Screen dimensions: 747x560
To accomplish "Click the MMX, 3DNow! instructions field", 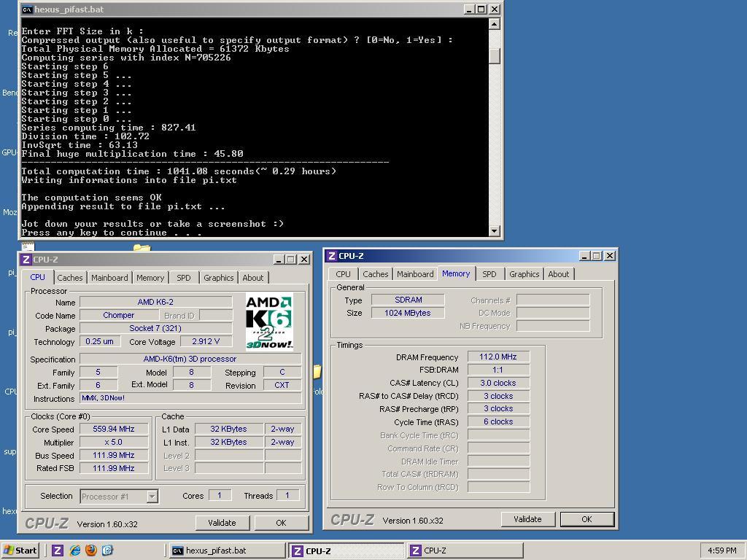I will click(190, 398).
